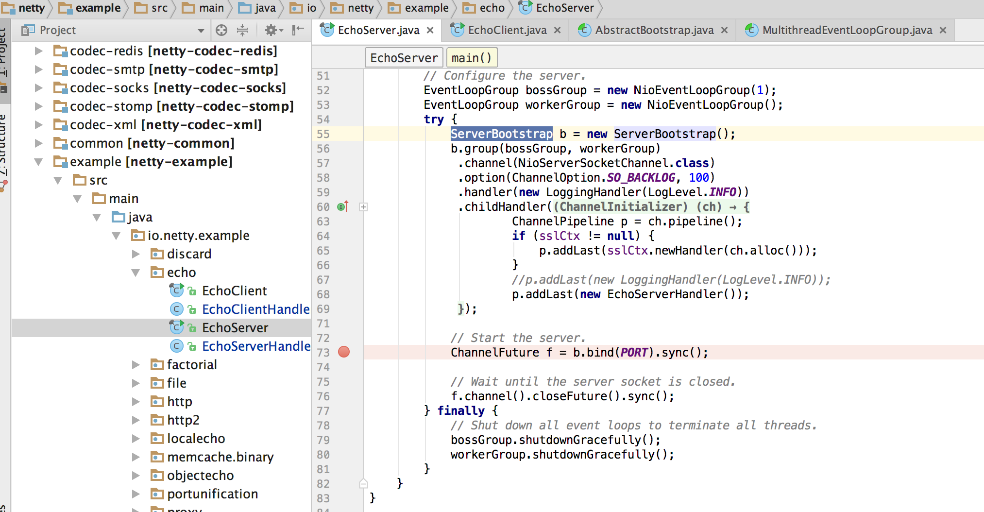Expand the factorial package

coord(136,365)
